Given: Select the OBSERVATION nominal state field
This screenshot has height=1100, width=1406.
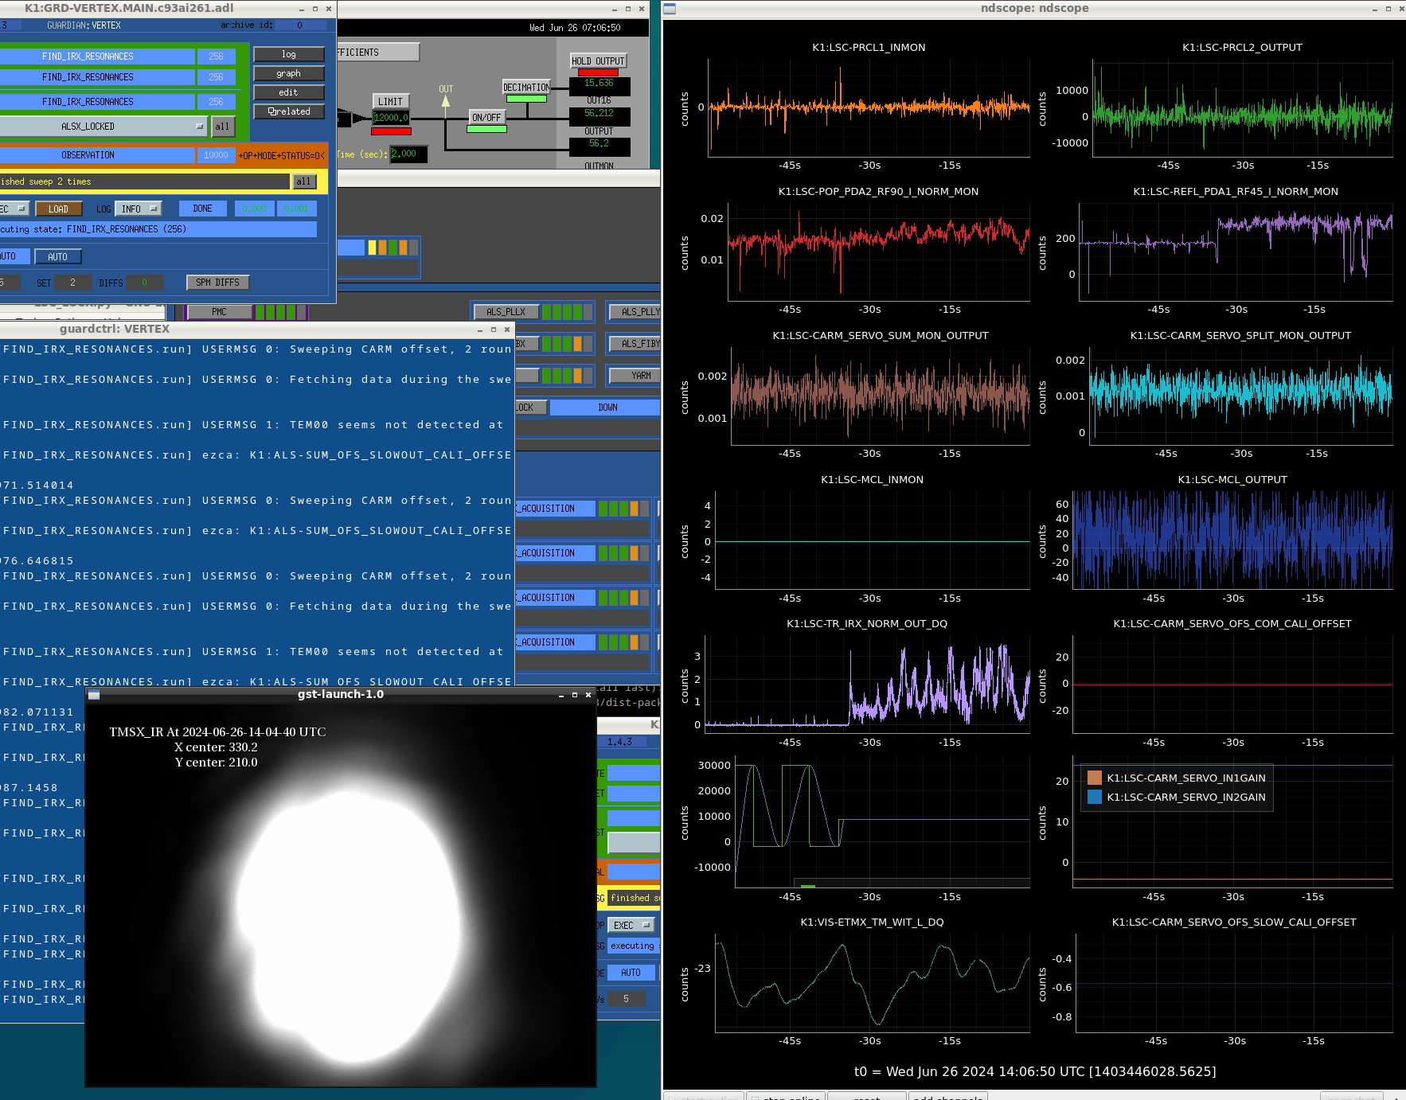Looking at the screenshot, I should 97,155.
